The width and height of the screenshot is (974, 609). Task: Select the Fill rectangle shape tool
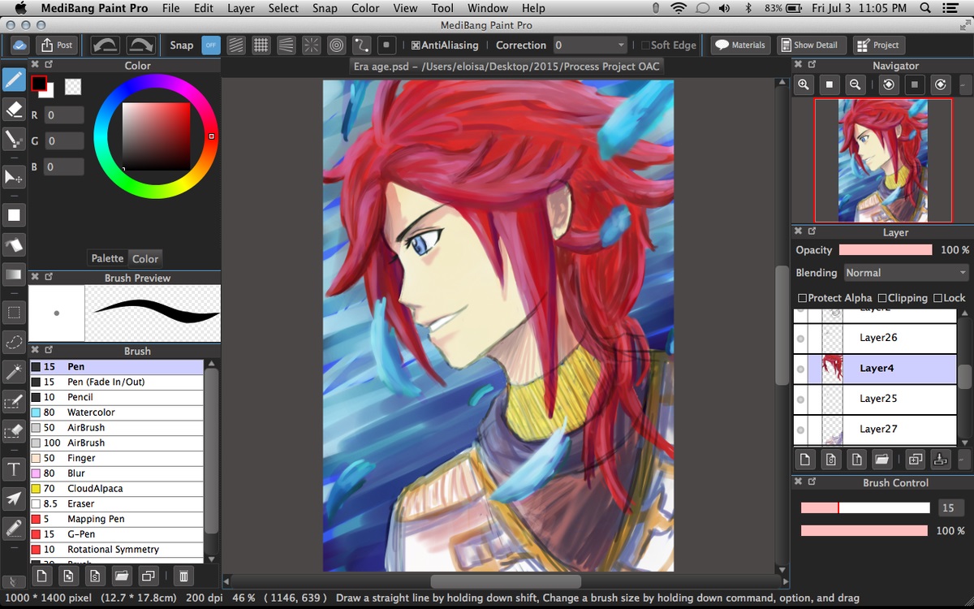click(x=14, y=215)
